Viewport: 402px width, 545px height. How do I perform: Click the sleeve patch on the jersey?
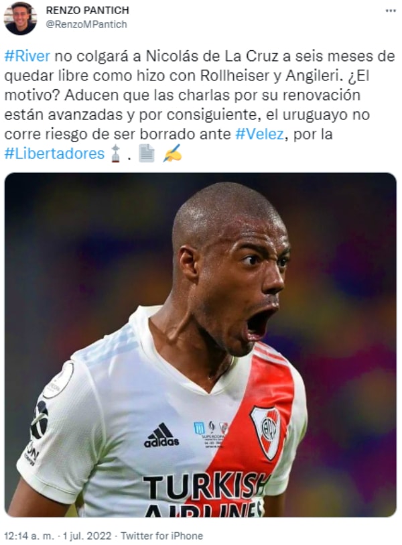[58, 379]
